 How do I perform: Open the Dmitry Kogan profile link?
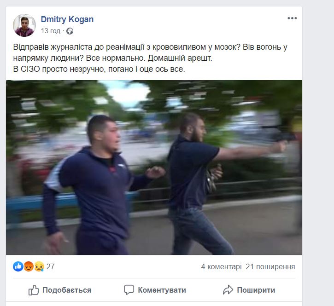(67, 19)
